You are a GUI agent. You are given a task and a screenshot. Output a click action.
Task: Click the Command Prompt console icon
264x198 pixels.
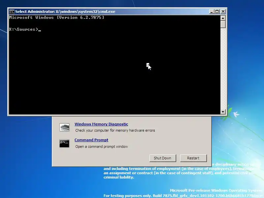tap(64, 143)
